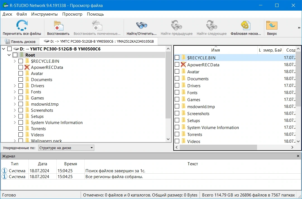Open the Инструменты menu
302x199 pixels.
click(x=44, y=14)
